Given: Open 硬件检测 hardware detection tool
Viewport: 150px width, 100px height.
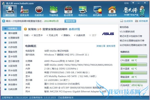Looking at the screenshot, I should [x=10, y=11].
